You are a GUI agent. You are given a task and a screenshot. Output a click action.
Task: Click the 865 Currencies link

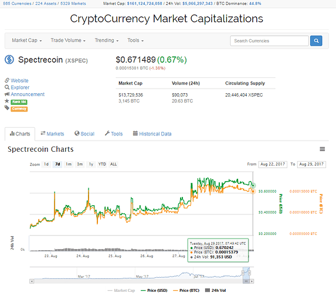click(17, 4)
